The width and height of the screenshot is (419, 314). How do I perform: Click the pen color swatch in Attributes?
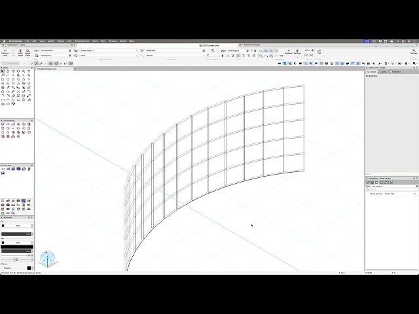[x=16, y=247]
